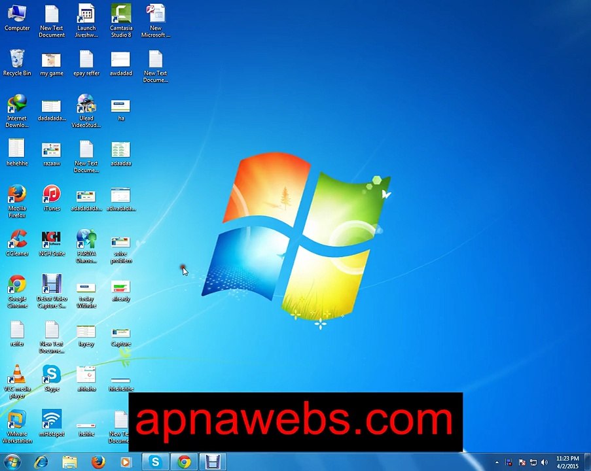Select the 'epay reffer' text file
Screen dimensions: 591x471
(86, 63)
